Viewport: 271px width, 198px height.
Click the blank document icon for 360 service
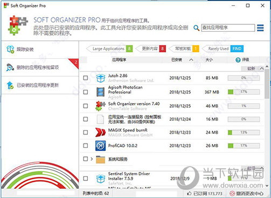click(100, 119)
